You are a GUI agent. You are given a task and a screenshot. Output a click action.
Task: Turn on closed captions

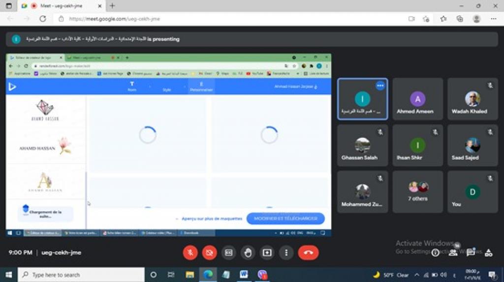(x=228, y=253)
